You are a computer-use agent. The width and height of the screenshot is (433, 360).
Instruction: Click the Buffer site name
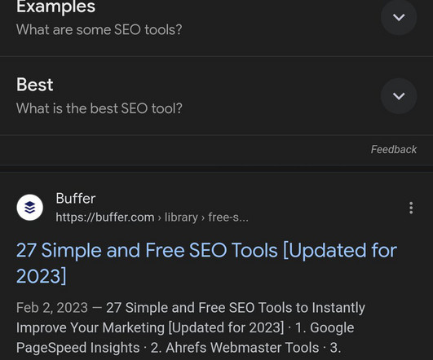pos(76,199)
